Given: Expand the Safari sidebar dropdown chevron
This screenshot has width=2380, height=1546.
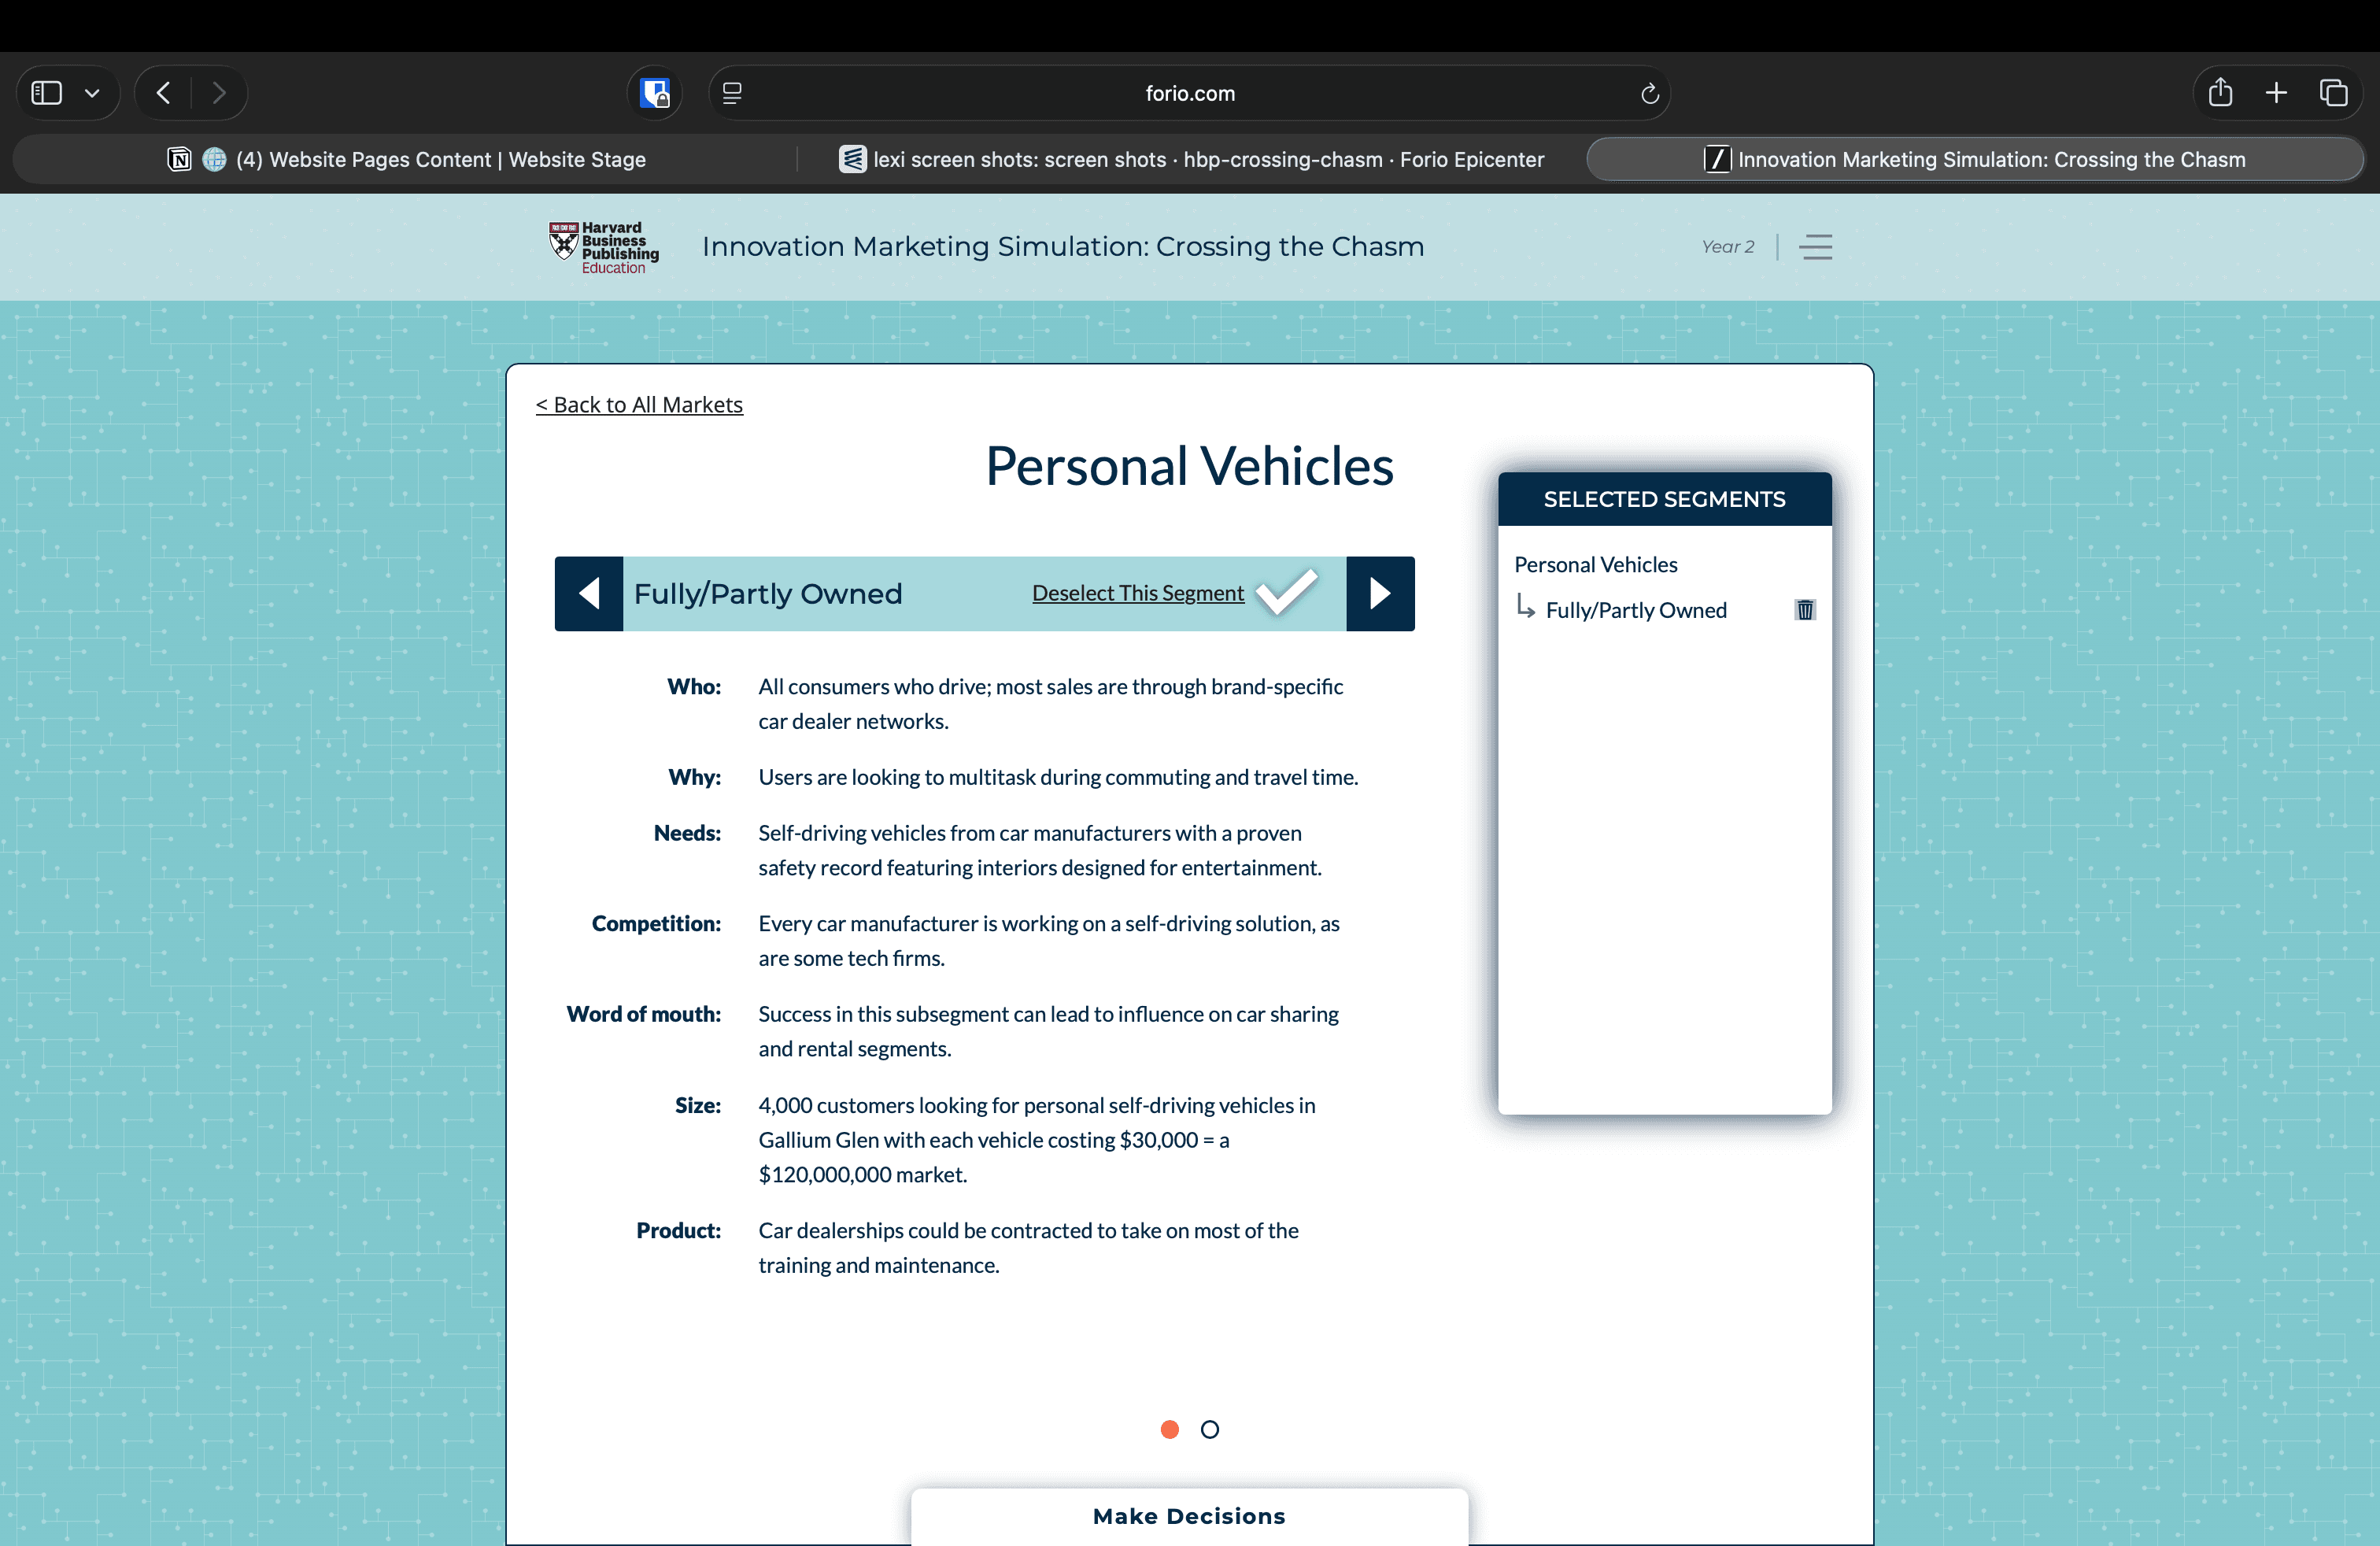Looking at the screenshot, I should tap(92, 93).
